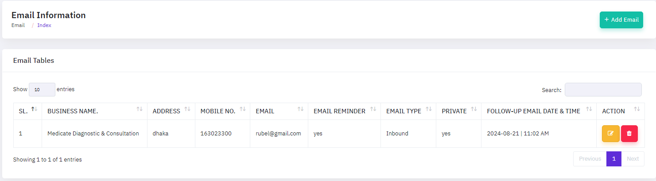
Task: Go to Previous page
Action: coord(590,159)
